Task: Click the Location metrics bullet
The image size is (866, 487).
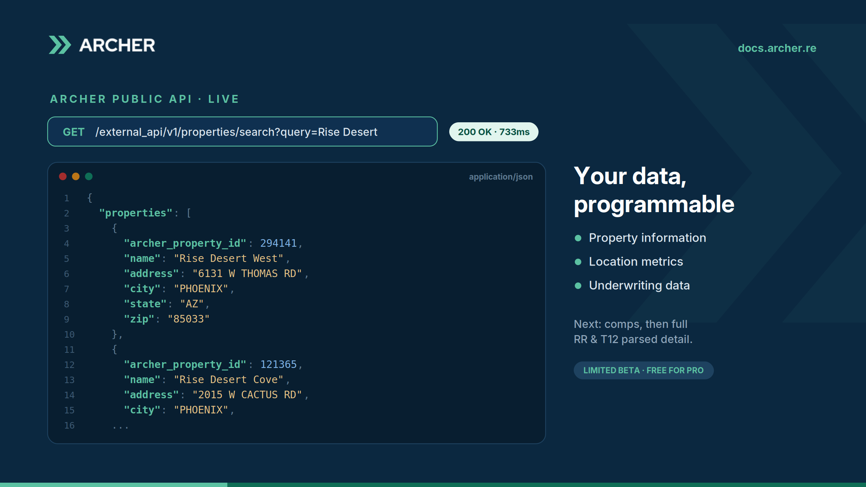Action: pos(629,262)
